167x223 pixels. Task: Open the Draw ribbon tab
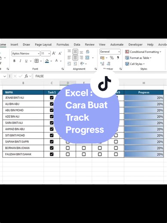pyautogui.click(x=27, y=45)
